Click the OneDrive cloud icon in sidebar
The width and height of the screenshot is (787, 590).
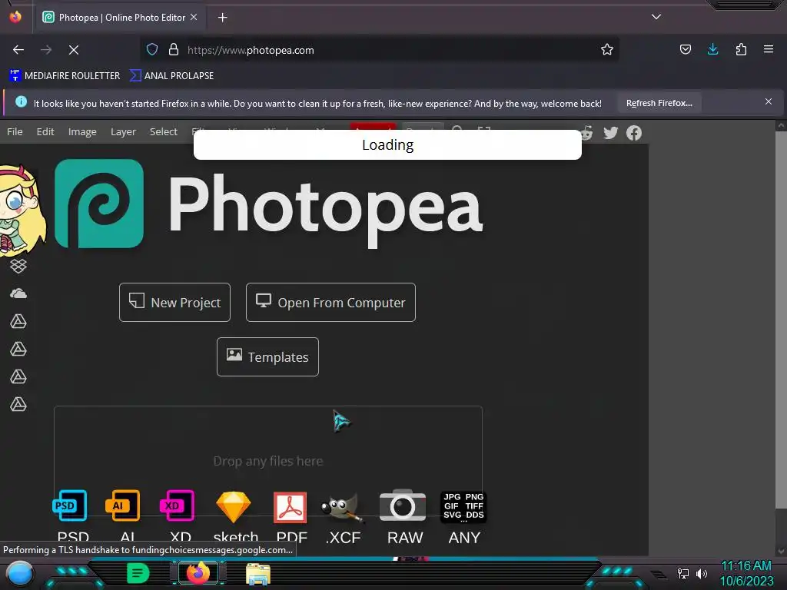click(18, 293)
